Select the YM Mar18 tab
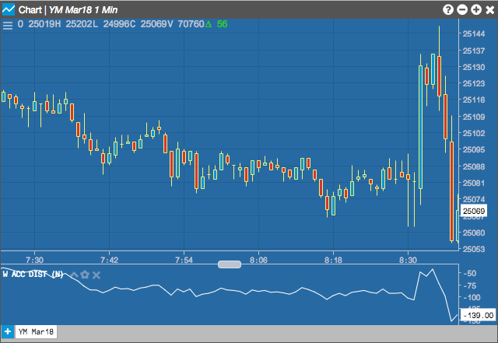This screenshot has height=343, width=498. point(36,332)
